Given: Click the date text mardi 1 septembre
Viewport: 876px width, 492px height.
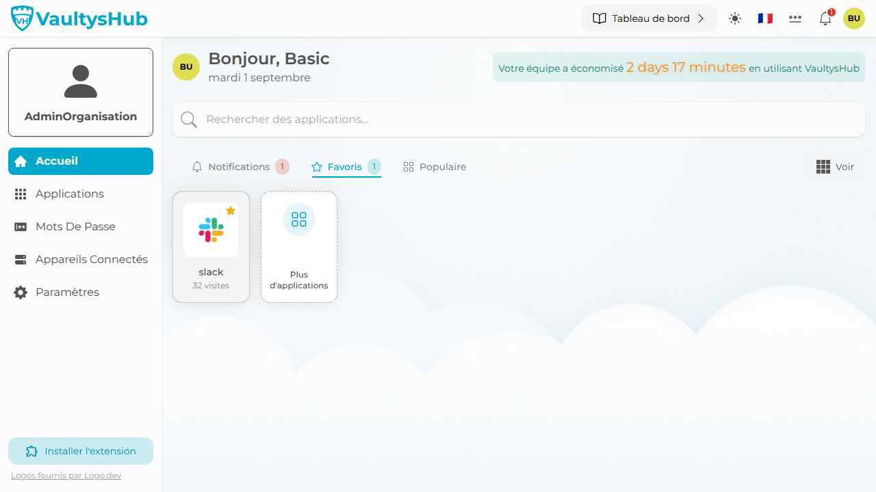Looking at the screenshot, I should (259, 78).
